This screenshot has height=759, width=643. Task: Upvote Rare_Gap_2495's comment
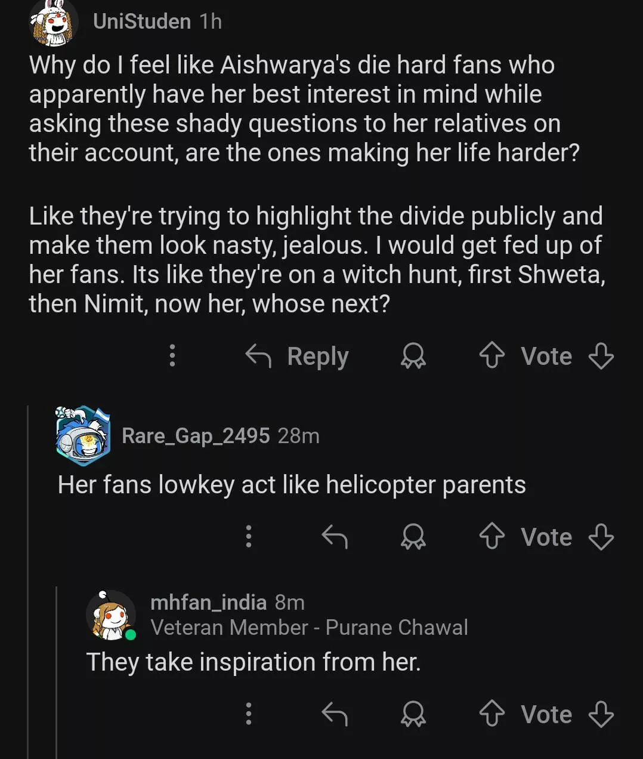click(492, 536)
